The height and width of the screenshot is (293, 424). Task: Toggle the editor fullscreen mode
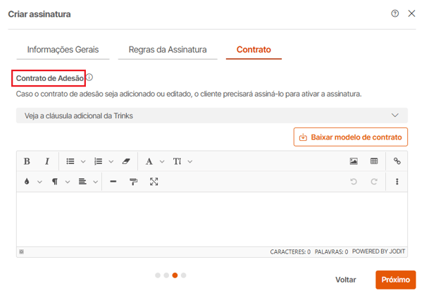click(x=154, y=182)
